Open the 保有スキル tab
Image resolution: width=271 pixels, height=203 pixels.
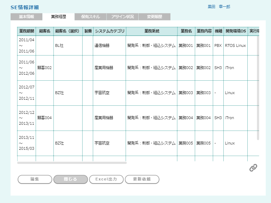(x=90, y=17)
